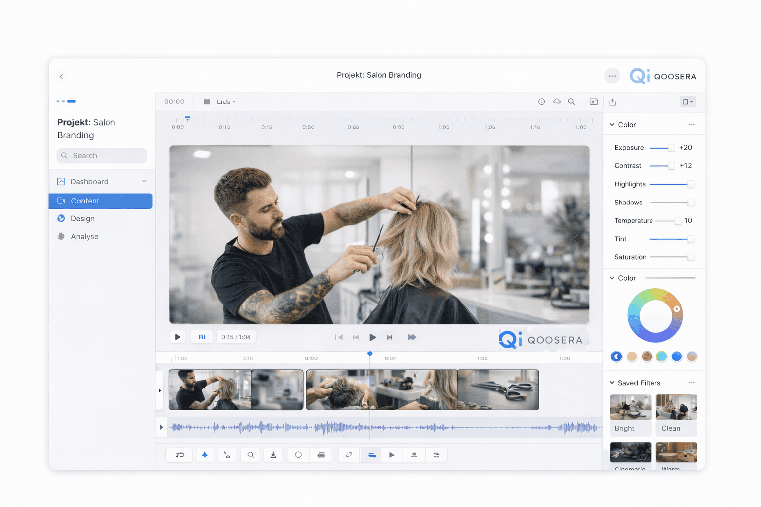The image size is (761, 507).
Task: Click the 00:00 timecode
Action: point(174,101)
